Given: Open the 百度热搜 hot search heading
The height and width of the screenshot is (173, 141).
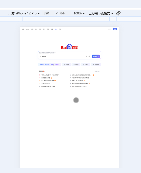Looking at the screenshot, I should [x=42, y=71].
